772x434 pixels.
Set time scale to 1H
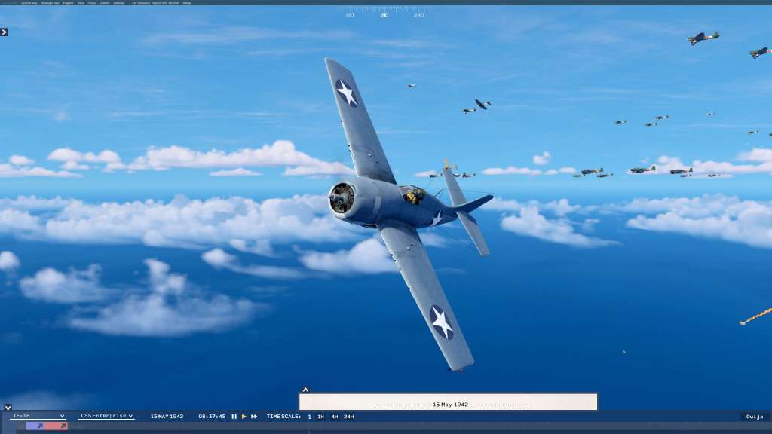click(x=320, y=417)
